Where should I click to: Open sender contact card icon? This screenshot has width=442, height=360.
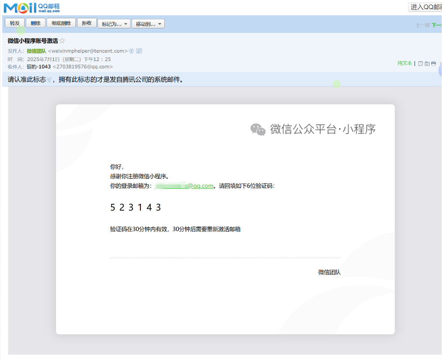[x=139, y=51]
